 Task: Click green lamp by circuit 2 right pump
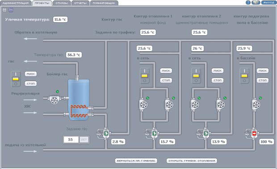pos(225,98)
